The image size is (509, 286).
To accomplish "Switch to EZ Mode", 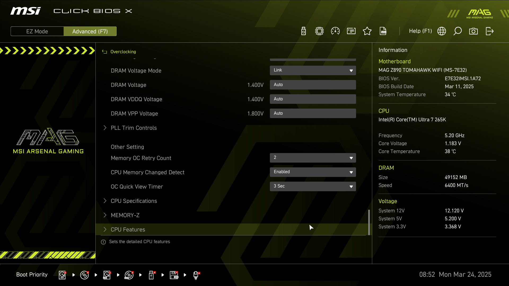I will click(37, 31).
